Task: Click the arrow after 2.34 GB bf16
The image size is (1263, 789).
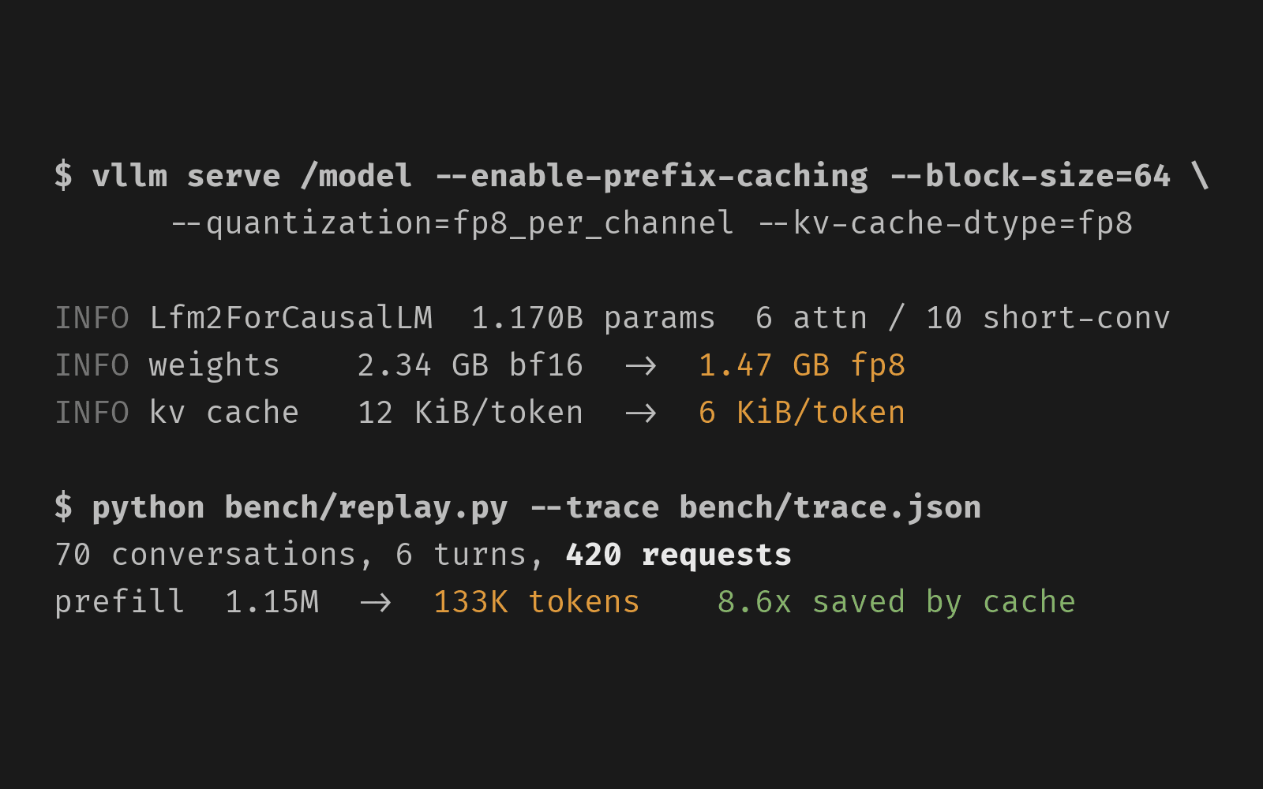Action: tap(640, 365)
